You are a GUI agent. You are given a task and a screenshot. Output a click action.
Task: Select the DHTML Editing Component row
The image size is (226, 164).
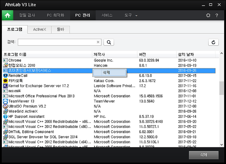coord(109,132)
